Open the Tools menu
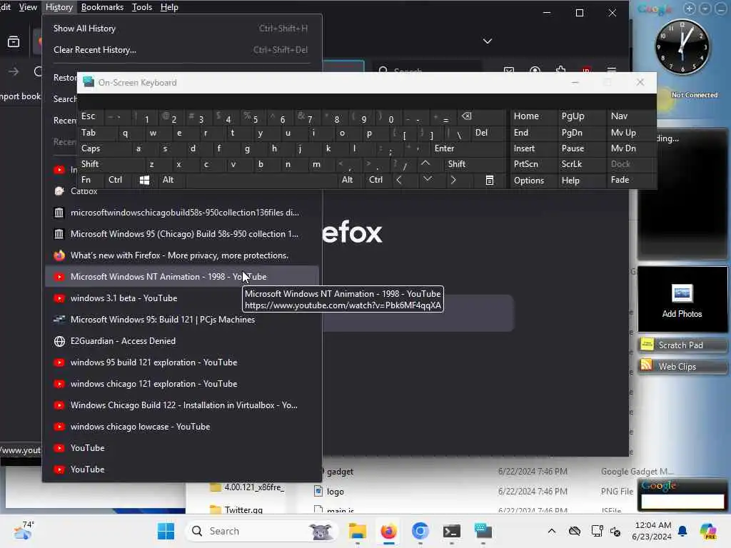Image resolution: width=731 pixels, height=548 pixels. pyautogui.click(x=142, y=7)
